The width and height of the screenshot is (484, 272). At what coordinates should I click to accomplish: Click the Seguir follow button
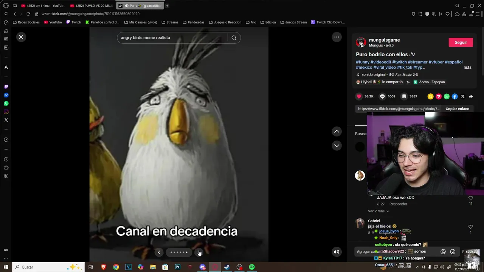[x=461, y=42]
